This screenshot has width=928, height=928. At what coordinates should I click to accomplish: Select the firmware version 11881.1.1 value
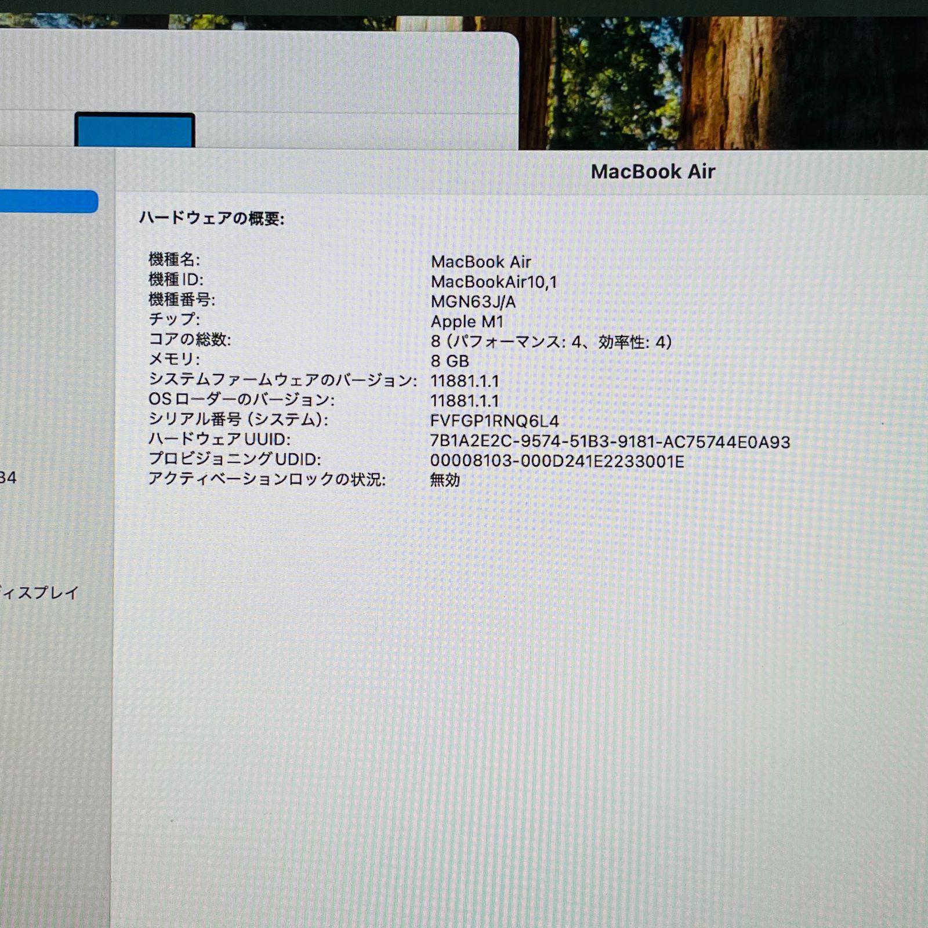click(465, 381)
